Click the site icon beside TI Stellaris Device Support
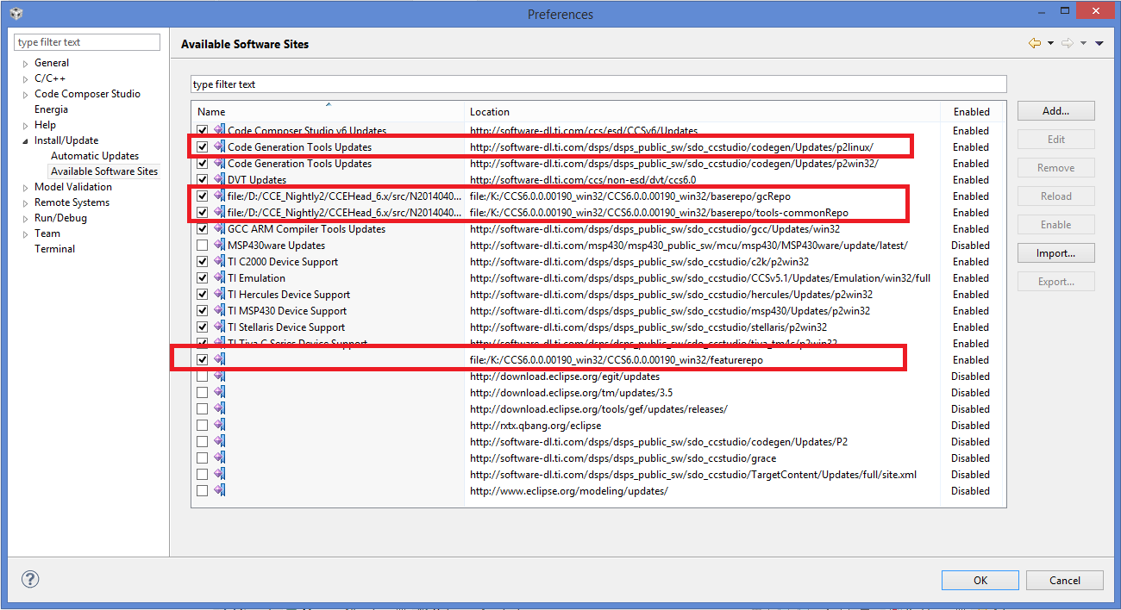 click(219, 327)
